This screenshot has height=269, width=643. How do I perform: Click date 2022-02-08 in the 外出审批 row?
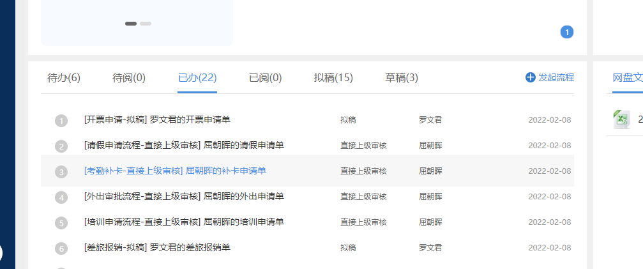(550, 197)
